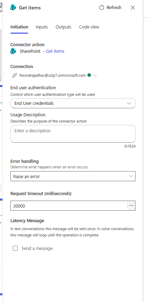Open the Raise an error dropdown
This screenshot has width=148, height=302.
pyautogui.click(x=73, y=176)
